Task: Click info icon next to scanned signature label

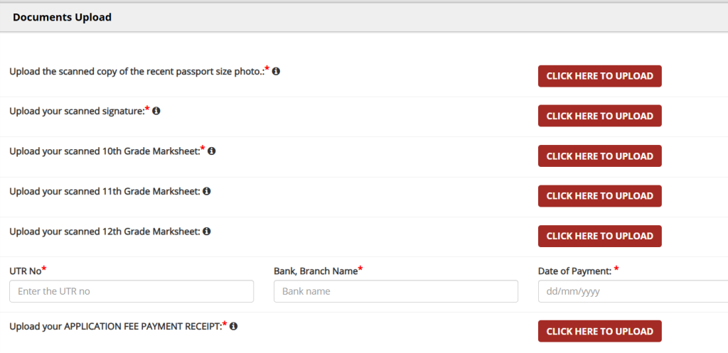Action: click(x=156, y=111)
